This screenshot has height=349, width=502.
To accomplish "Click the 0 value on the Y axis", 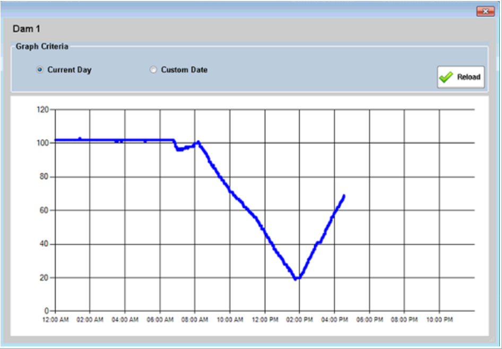I will (47, 311).
